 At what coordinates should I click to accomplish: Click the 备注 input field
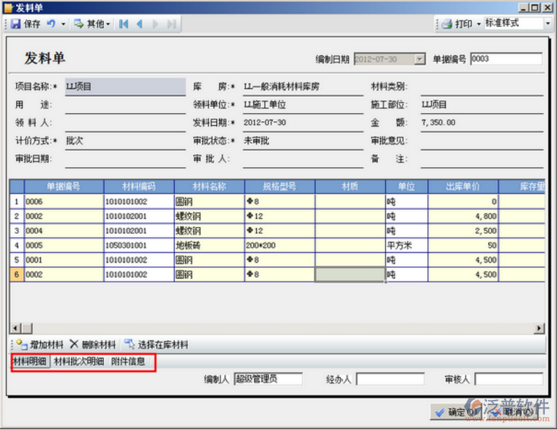click(482, 159)
